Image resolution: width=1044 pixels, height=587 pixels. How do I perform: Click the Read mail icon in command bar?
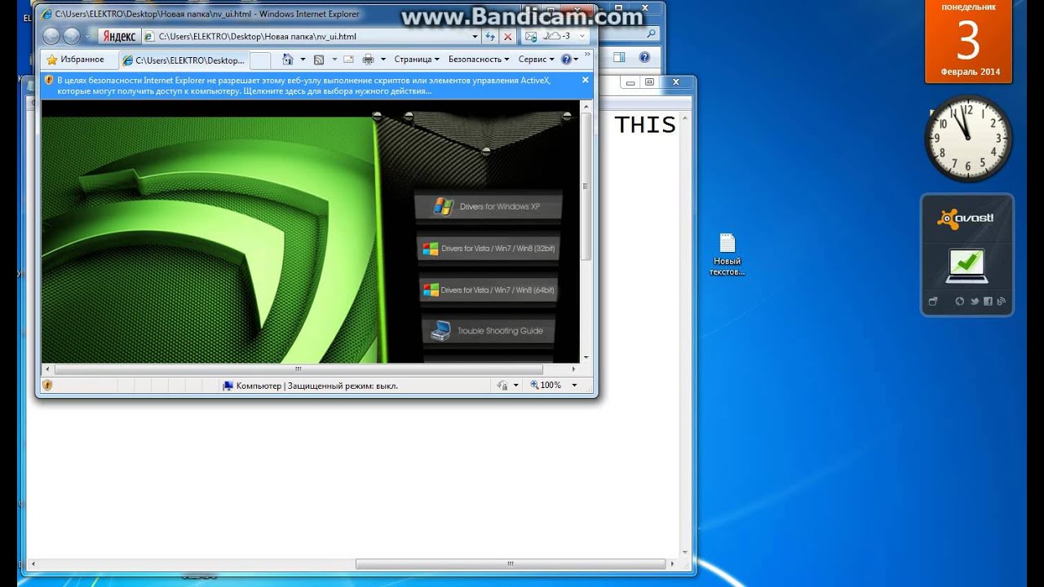tap(348, 60)
